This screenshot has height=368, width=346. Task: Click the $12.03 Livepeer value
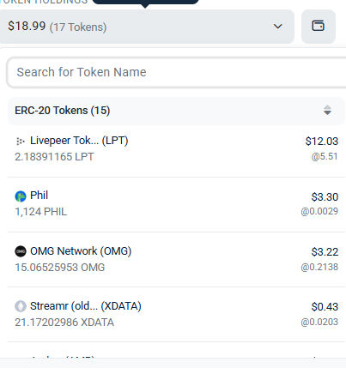pyautogui.click(x=322, y=142)
